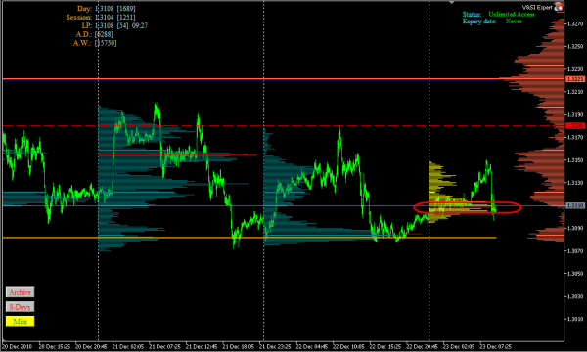The height and width of the screenshot is (352, 587).
Task: Click the yellow Mini button
Action: point(20,321)
